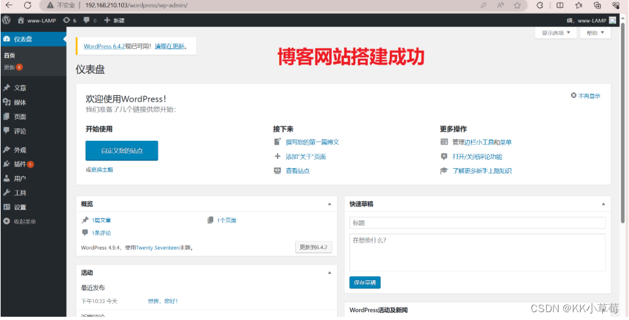
Task: Open the 更新 submenu item
Action: click(x=10, y=67)
